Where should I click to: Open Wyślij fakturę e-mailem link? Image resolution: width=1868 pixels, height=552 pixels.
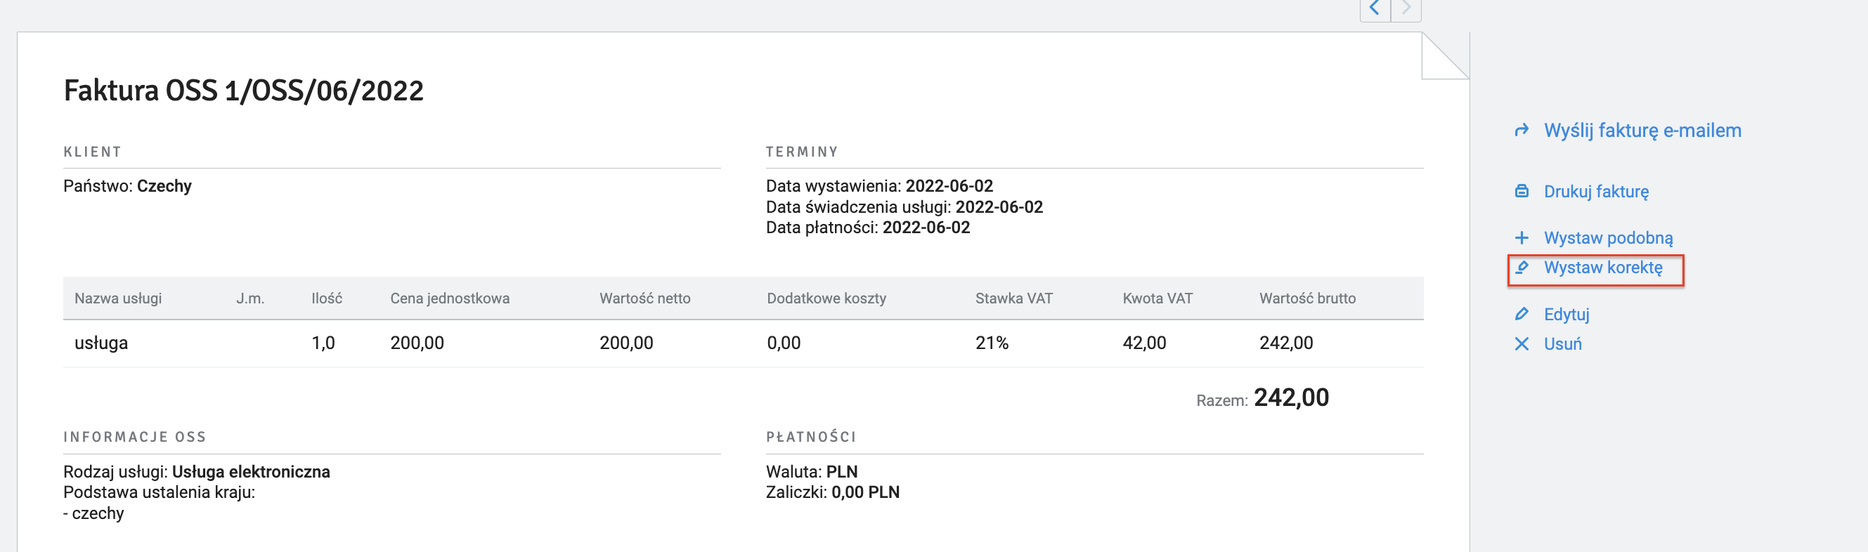1642,131
